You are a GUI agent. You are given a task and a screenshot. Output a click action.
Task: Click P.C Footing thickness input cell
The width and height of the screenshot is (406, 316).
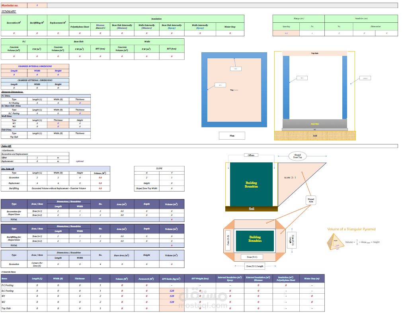(80, 103)
